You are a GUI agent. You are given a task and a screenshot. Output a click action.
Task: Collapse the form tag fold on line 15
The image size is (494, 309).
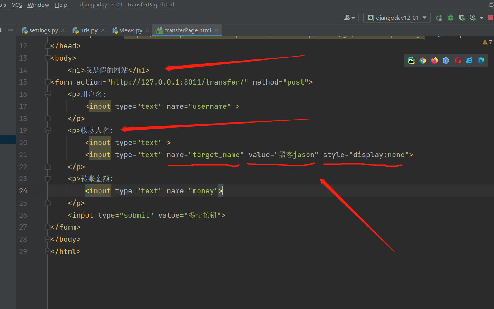click(47, 82)
